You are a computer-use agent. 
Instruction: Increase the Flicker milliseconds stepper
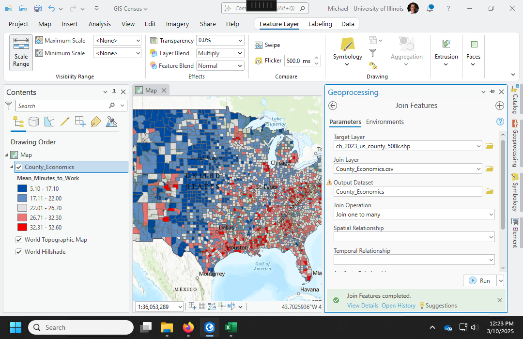(x=317, y=58)
